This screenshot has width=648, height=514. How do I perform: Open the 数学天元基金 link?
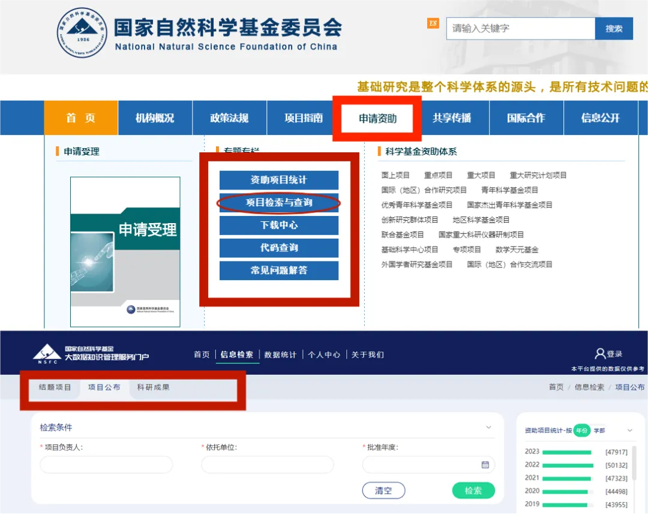pos(517,250)
